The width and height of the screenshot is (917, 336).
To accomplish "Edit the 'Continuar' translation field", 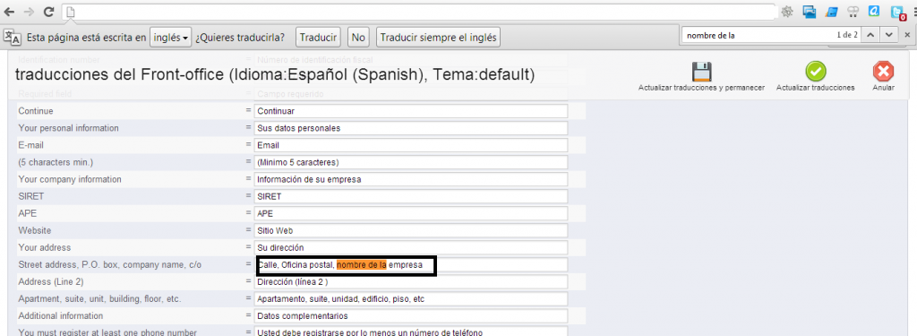I will [x=411, y=110].
